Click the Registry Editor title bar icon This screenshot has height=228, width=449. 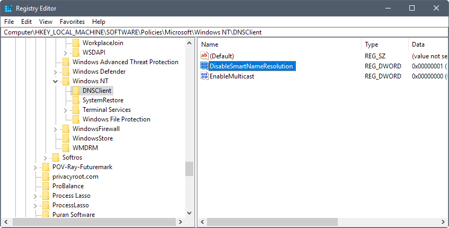(x=8, y=8)
